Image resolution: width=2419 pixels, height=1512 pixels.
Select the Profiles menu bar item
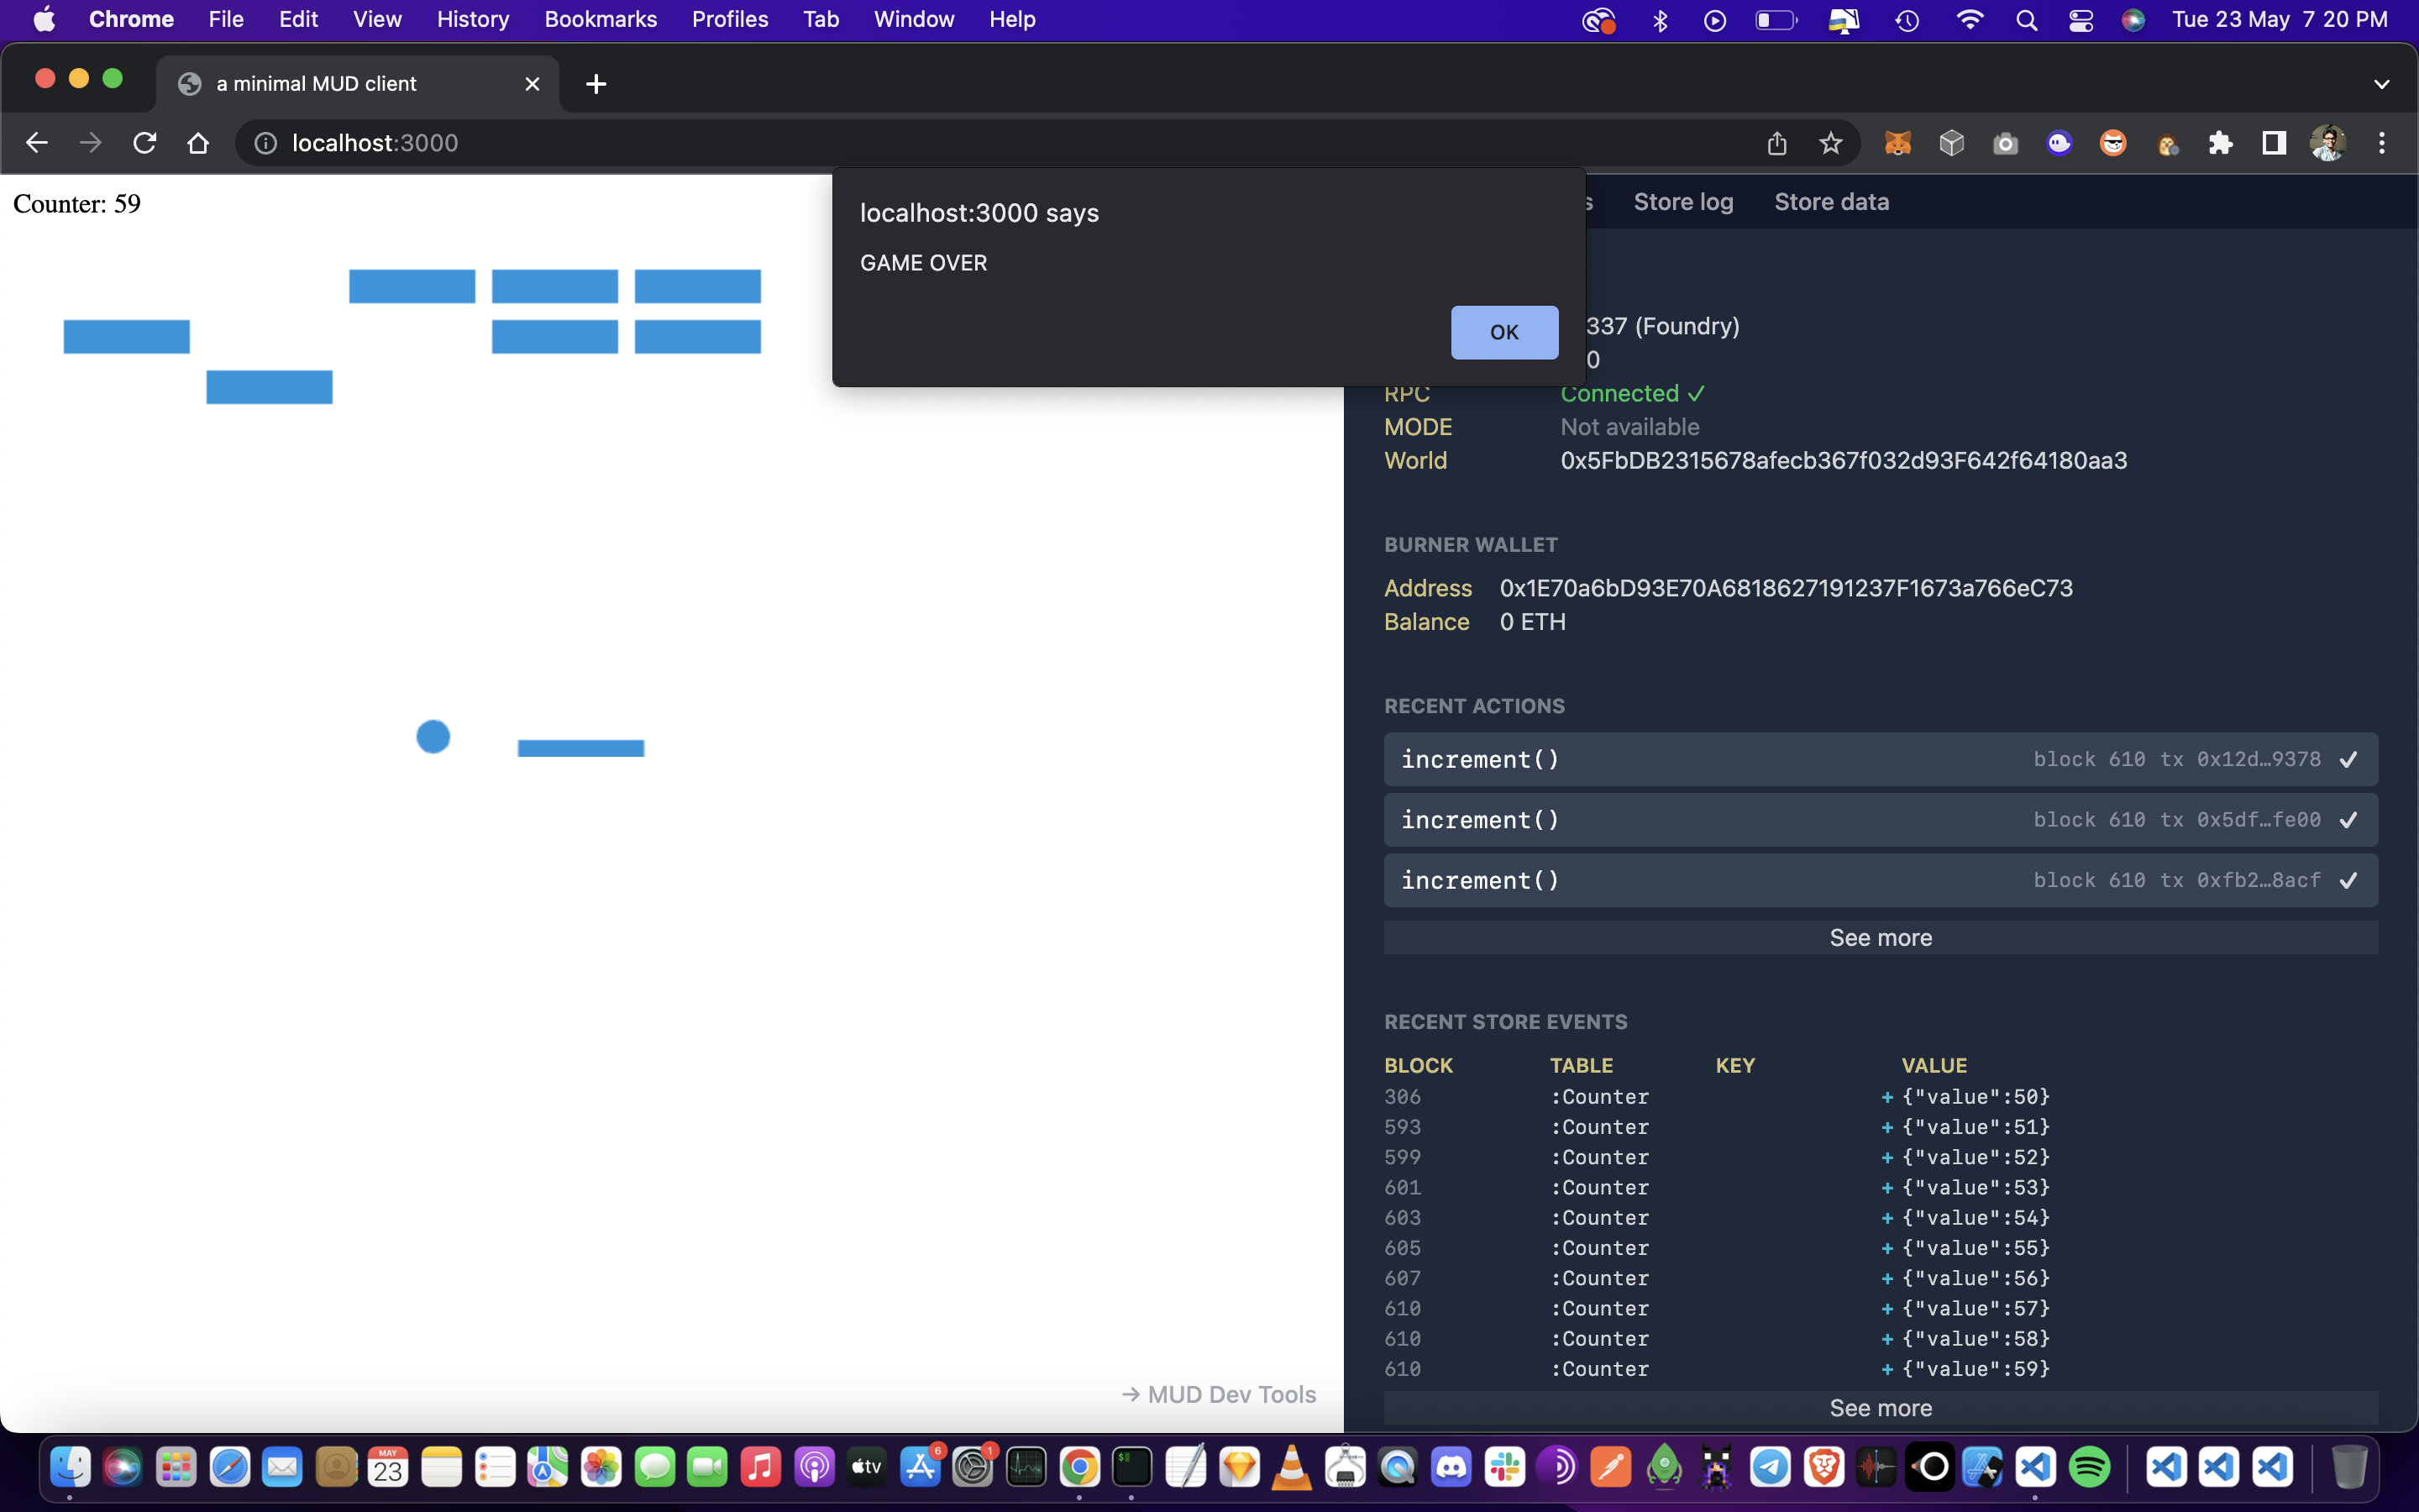click(x=727, y=19)
